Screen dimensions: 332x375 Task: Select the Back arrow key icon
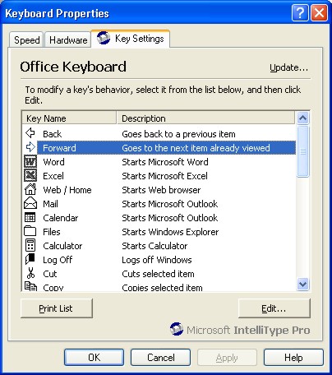coord(30,133)
